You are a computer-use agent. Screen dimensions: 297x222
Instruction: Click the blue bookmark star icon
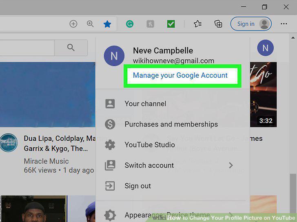click(x=107, y=24)
